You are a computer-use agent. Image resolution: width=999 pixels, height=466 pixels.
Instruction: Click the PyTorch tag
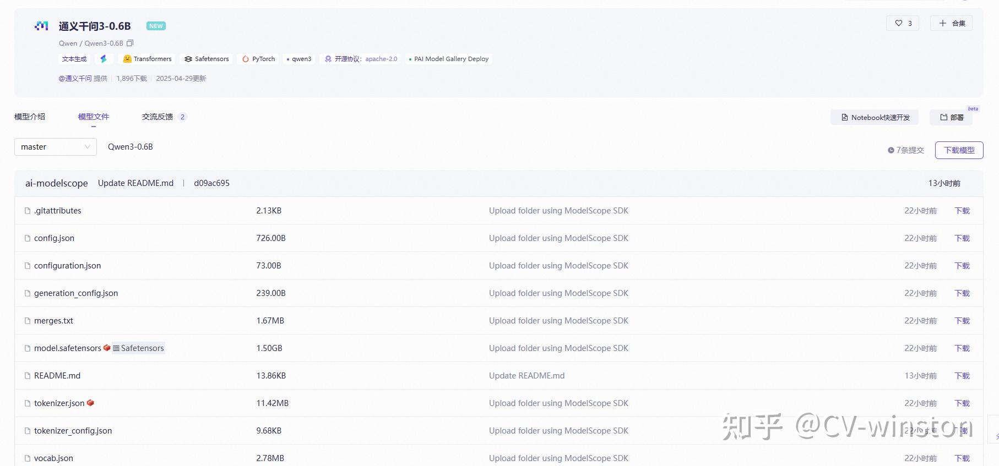258,59
